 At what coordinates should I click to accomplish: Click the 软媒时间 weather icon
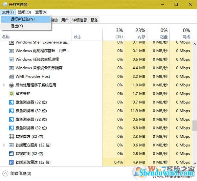(x=11, y=154)
